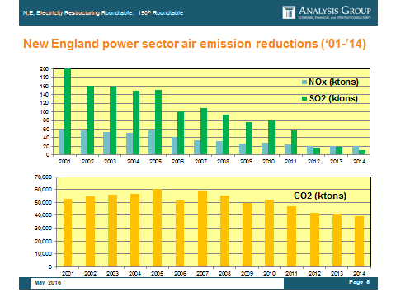This screenshot has height=297, width=396.
Task: Click the NOx (ktons) legend color swatch
Action: coord(304,82)
